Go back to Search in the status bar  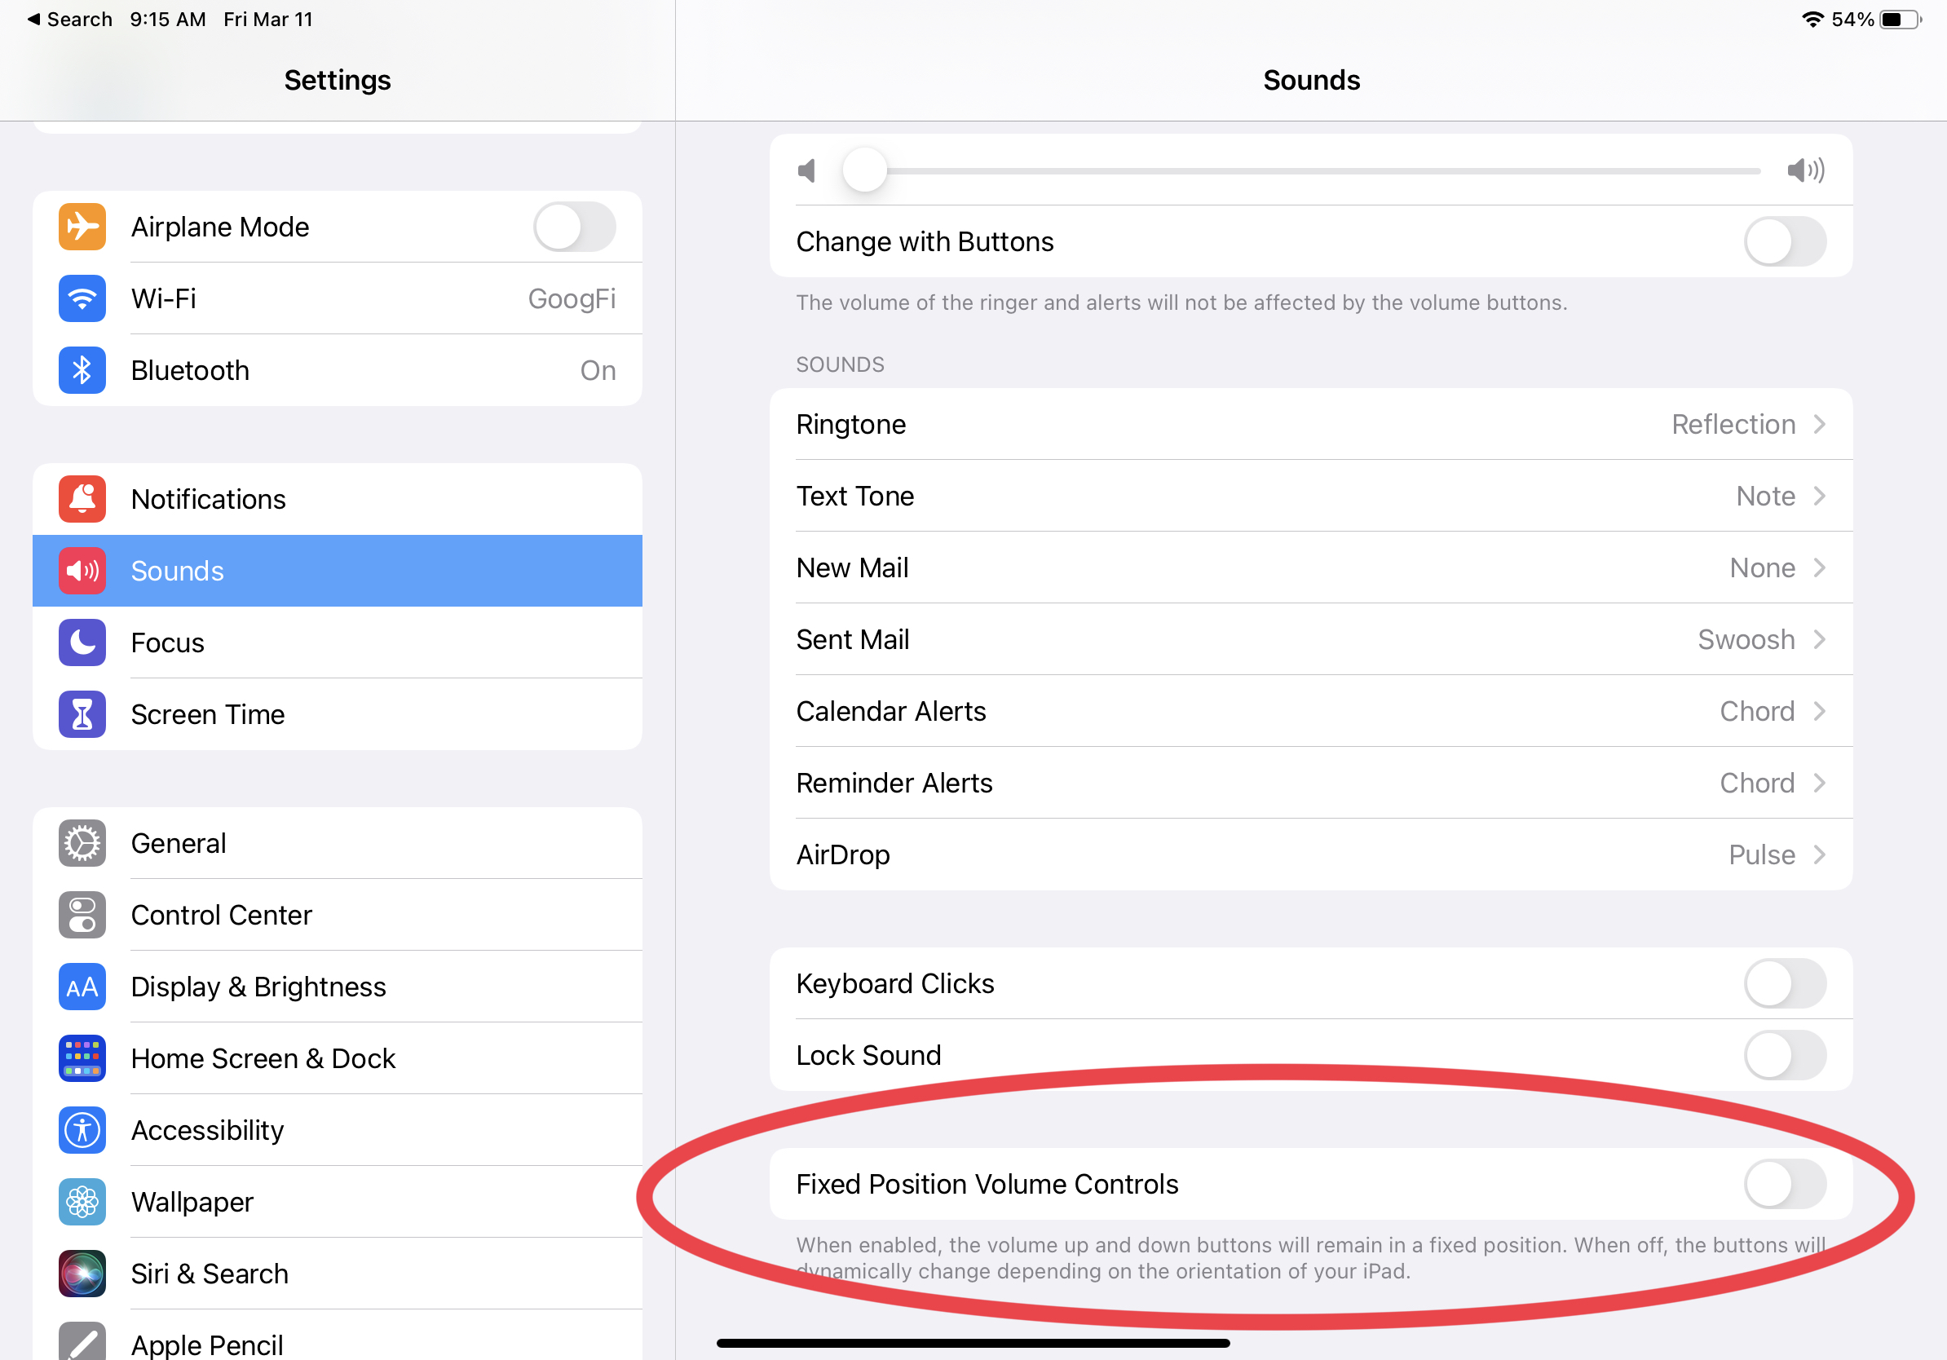click(69, 19)
